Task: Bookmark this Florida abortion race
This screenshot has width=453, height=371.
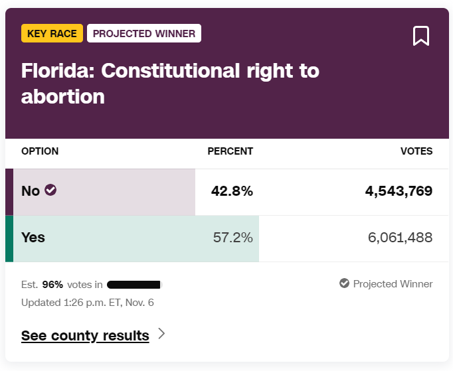Action: [x=421, y=36]
